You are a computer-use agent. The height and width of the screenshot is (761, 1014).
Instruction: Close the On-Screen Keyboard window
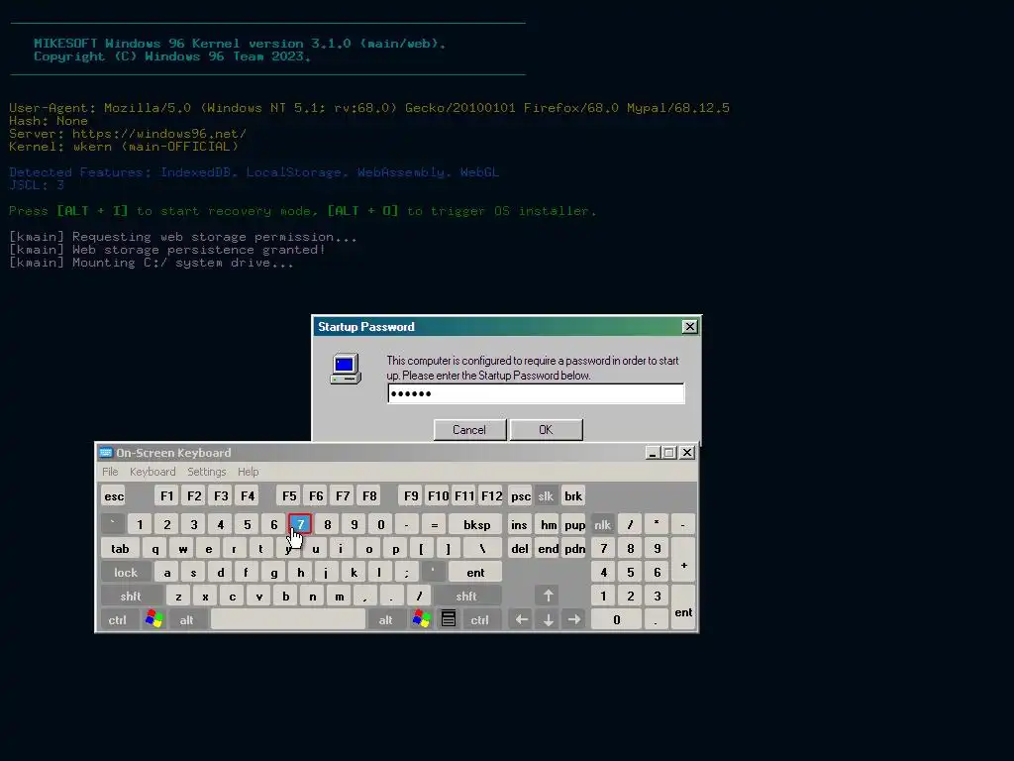coord(687,452)
